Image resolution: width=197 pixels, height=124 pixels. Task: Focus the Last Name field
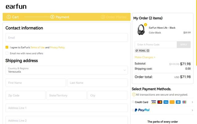tap(97, 83)
